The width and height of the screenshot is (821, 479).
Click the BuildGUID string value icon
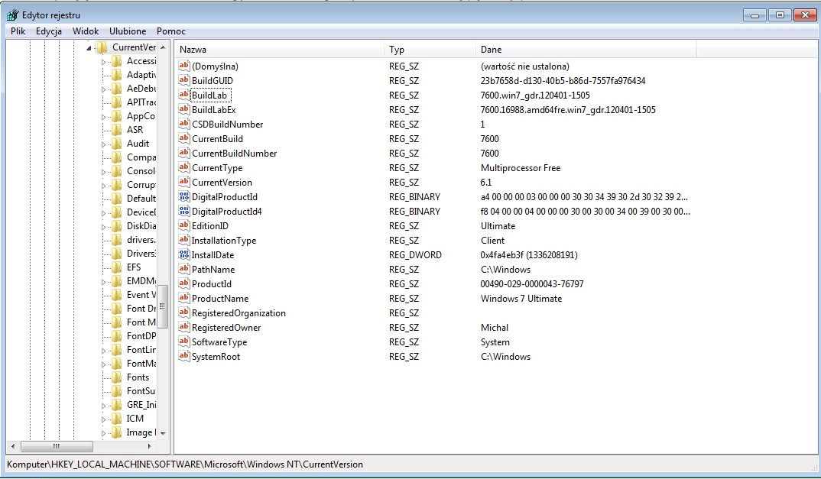183,80
